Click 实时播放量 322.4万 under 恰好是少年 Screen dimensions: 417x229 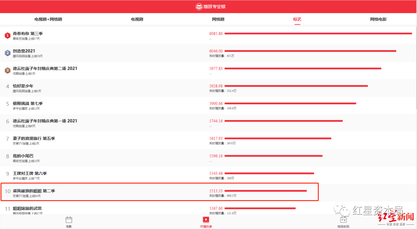point(223,91)
